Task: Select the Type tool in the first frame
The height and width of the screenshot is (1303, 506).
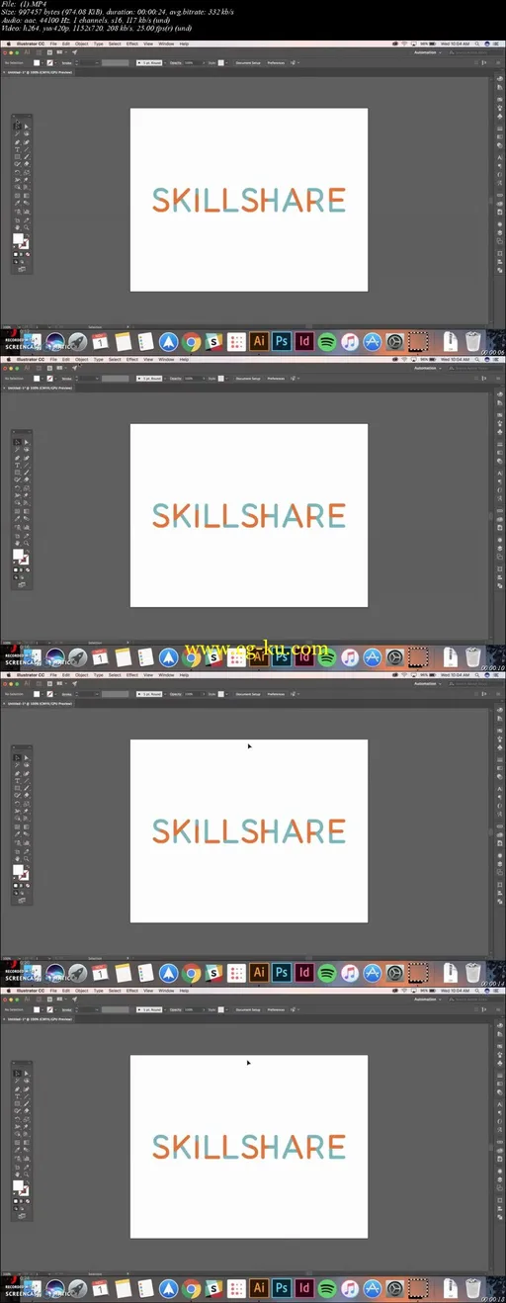Action: click(x=18, y=149)
